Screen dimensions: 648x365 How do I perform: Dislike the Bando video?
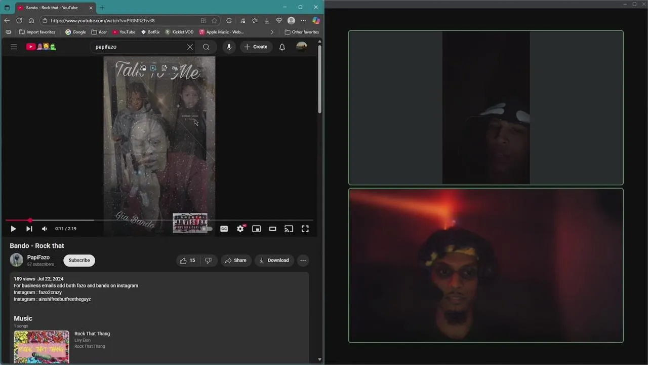coord(208,261)
